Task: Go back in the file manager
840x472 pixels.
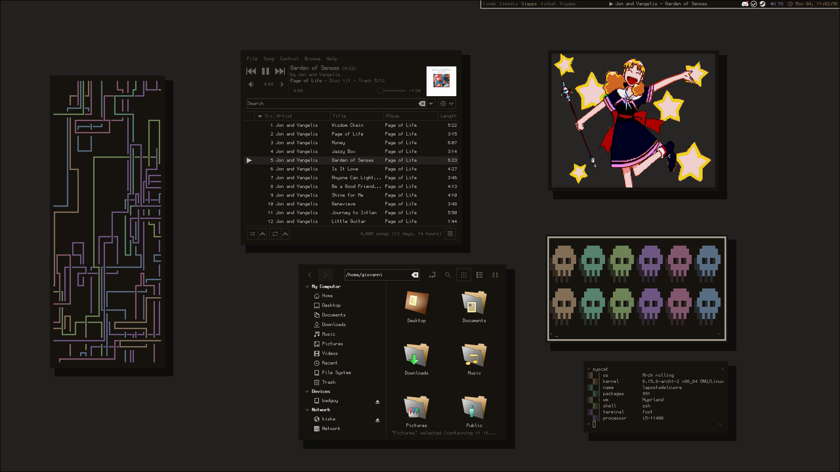Action: [310, 275]
